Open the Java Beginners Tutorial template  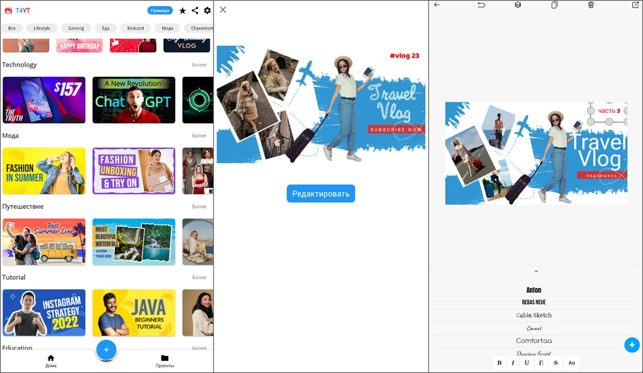(x=133, y=312)
